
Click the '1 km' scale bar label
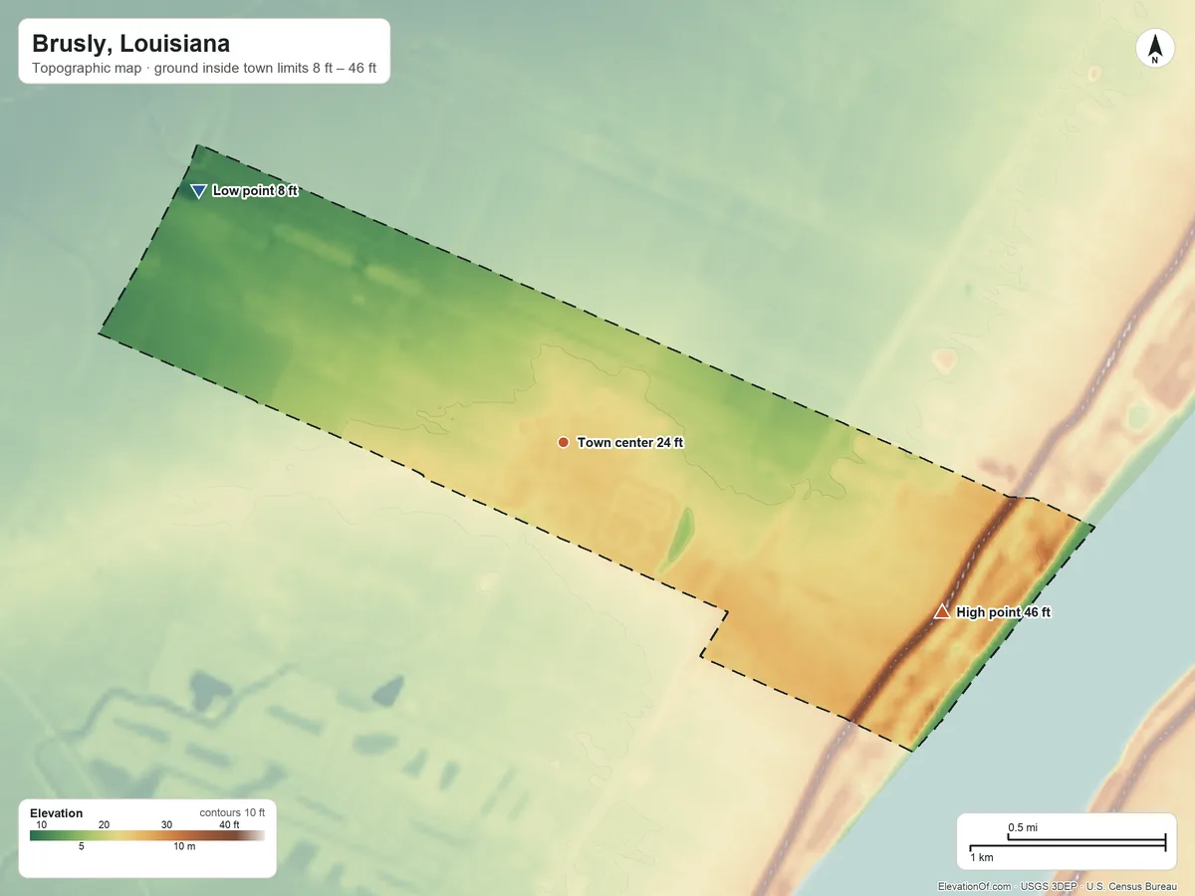click(981, 857)
